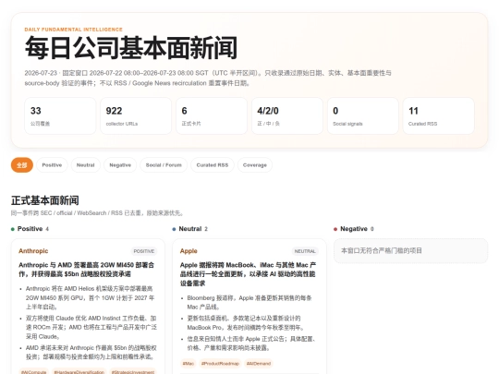Click the NEUTRAL badge on Apple card
The width and height of the screenshot is (499, 374).
(305, 251)
